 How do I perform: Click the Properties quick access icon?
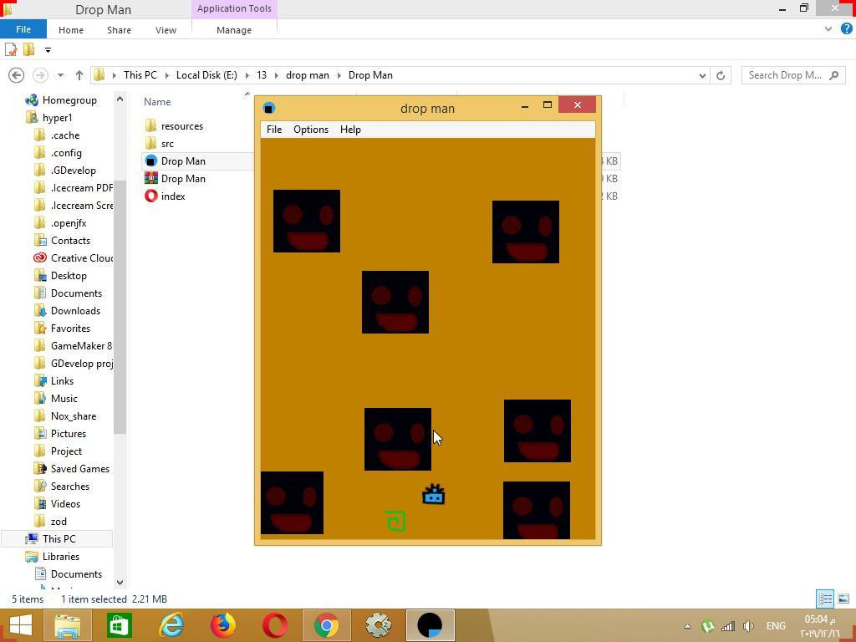click(10, 49)
